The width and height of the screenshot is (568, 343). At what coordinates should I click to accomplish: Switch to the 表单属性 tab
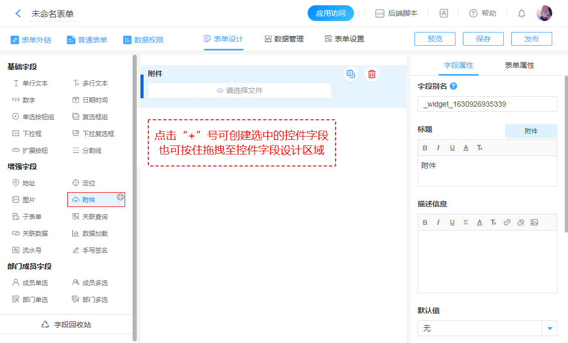point(519,65)
